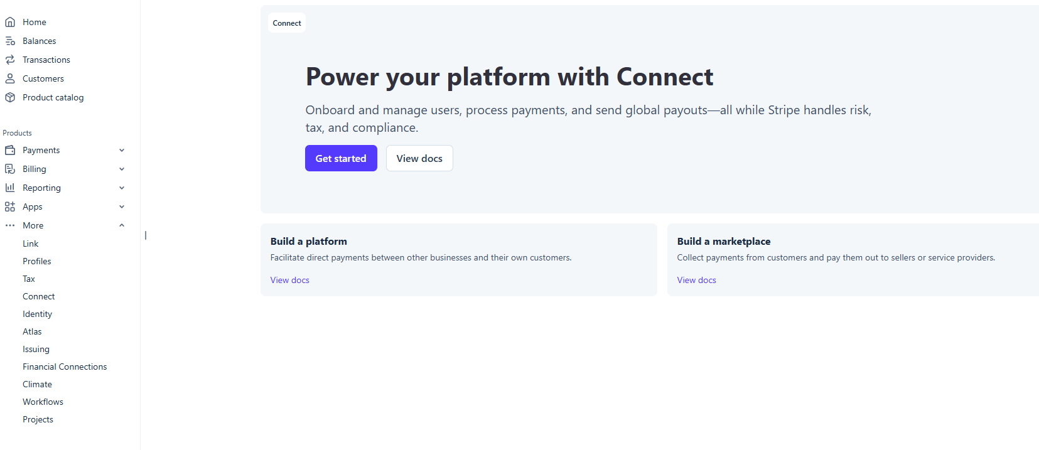Image resolution: width=1039 pixels, height=450 pixels.
Task: Select Apps in Products menu
Action: tap(33, 206)
